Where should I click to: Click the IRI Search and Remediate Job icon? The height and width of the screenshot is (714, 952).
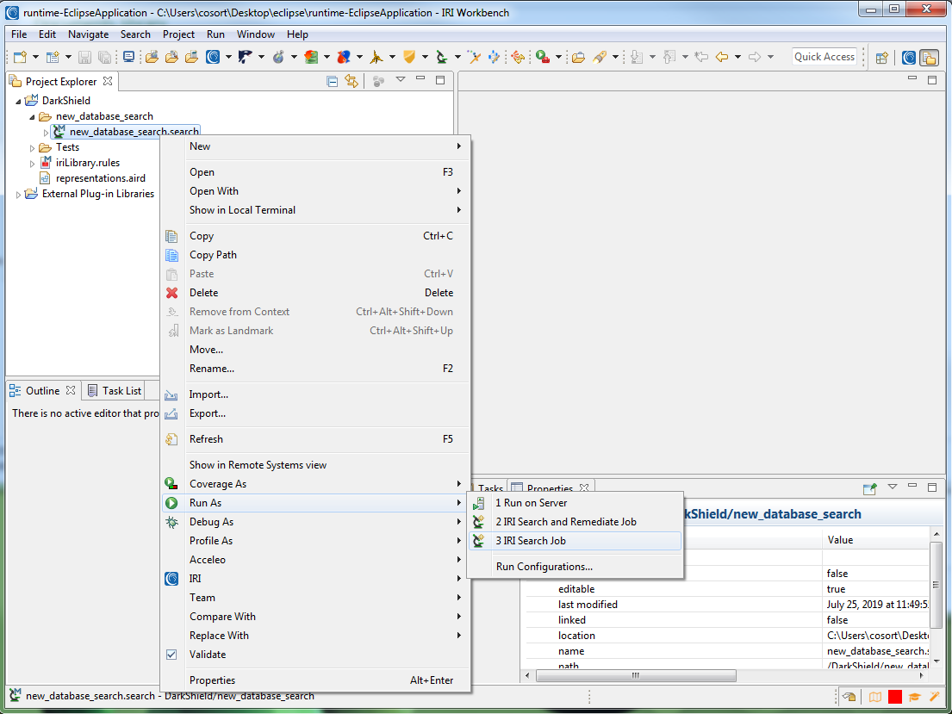coord(479,522)
